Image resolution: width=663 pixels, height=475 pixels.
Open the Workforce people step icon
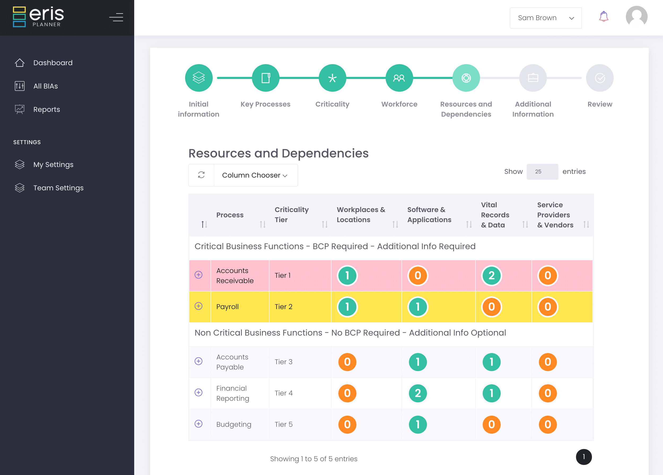399,78
